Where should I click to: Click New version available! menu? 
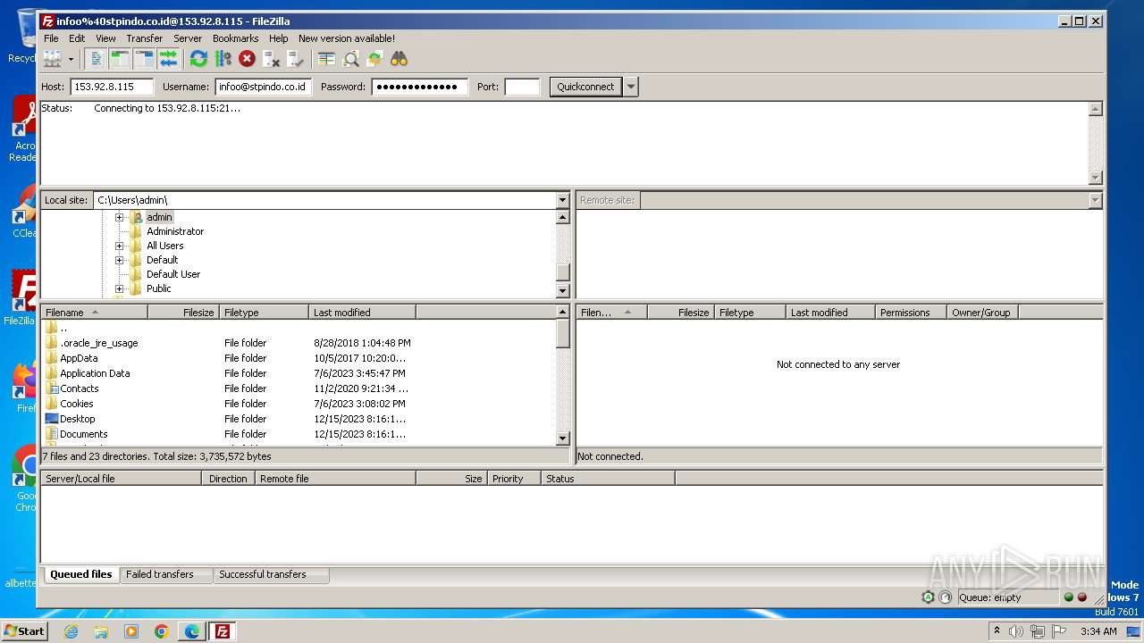(x=347, y=38)
